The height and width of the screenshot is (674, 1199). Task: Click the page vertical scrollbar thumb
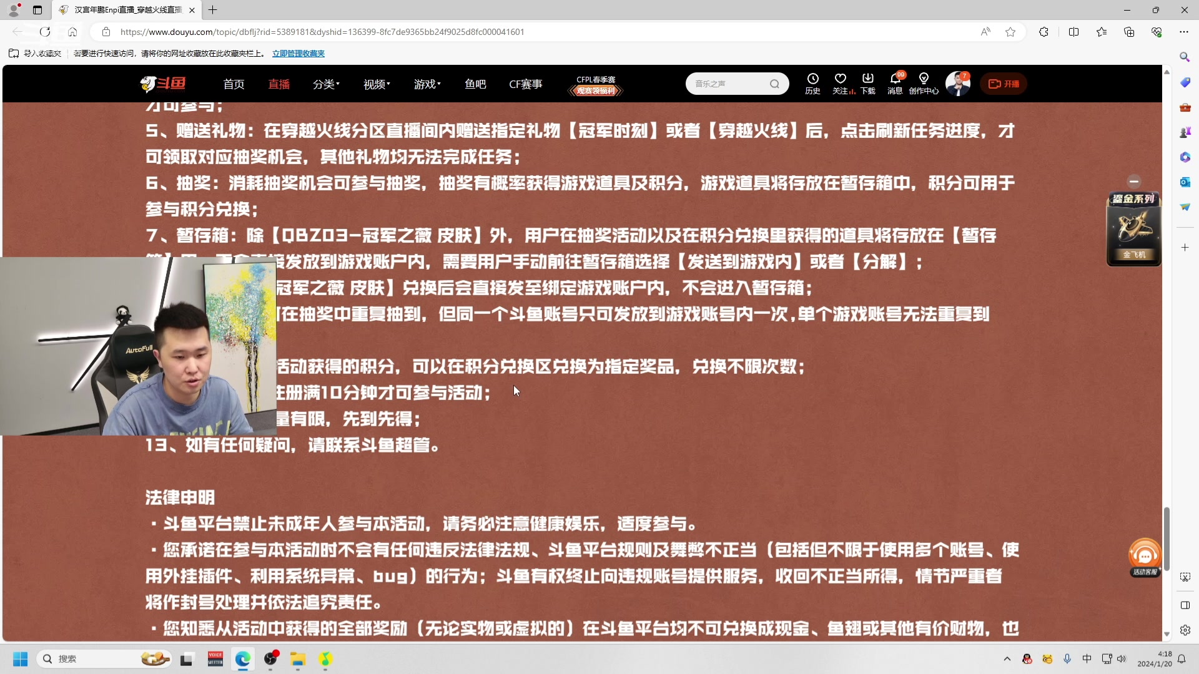point(1167,539)
